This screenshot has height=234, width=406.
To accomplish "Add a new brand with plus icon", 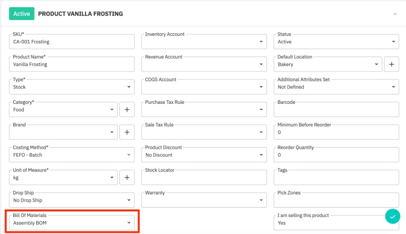I will (x=127, y=132).
